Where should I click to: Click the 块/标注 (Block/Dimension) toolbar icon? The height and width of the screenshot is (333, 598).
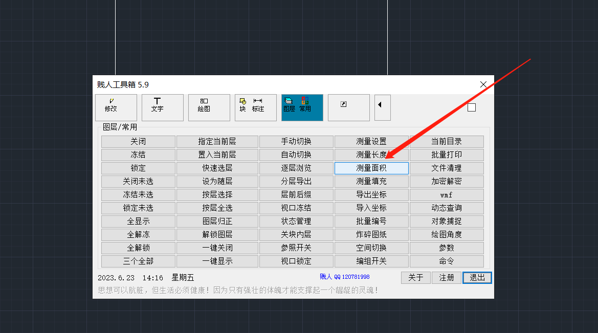point(255,107)
